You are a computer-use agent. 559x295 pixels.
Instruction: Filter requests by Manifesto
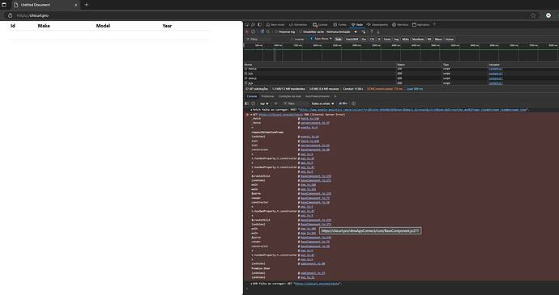(418, 39)
